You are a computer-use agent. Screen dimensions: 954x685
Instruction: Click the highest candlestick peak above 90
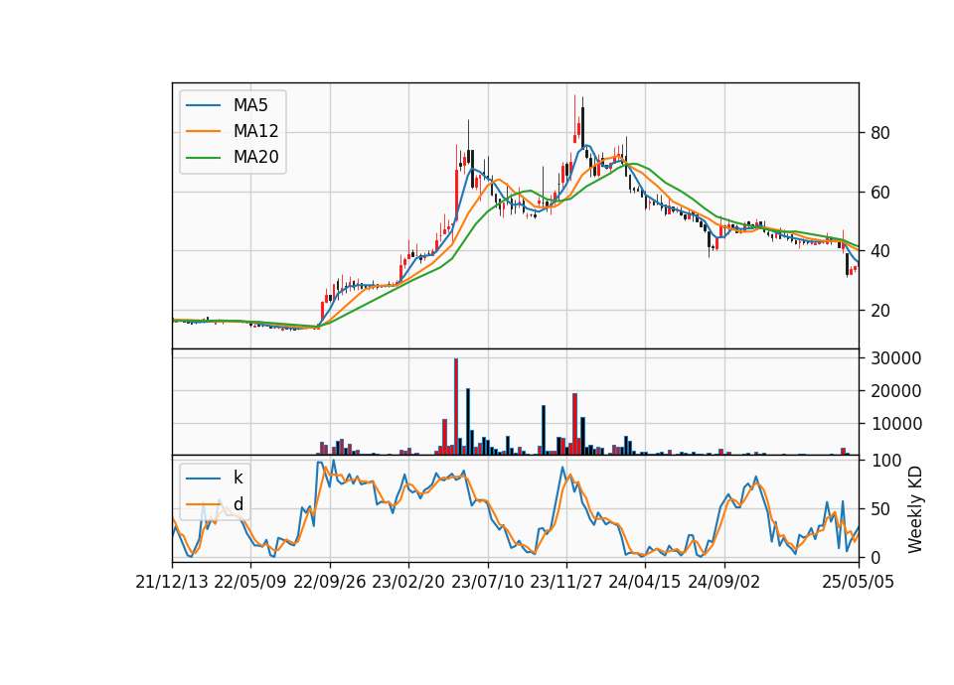574,118
